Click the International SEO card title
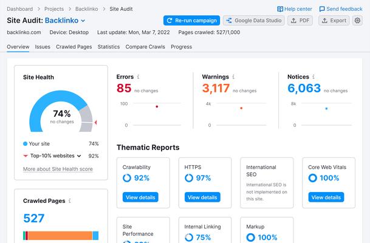Screen dimensions: 370x243 click(261, 171)
